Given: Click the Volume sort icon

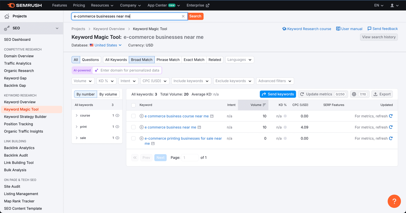Looking at the screenshot, I should [264, 105].
